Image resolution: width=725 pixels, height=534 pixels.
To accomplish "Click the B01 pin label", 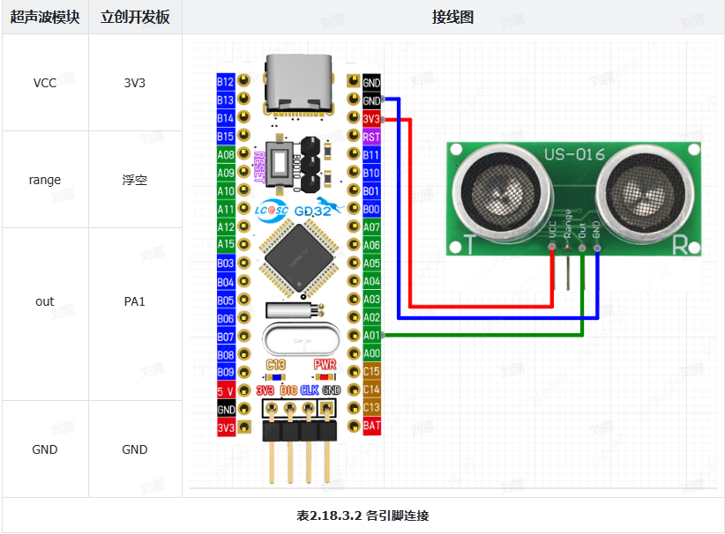I will [371, 191].
